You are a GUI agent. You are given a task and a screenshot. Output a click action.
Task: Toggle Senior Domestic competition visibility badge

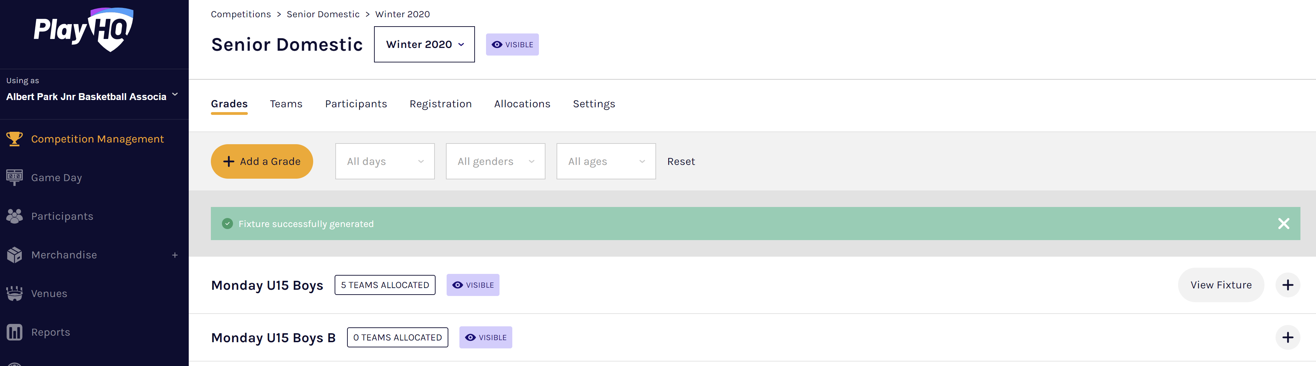512,45
